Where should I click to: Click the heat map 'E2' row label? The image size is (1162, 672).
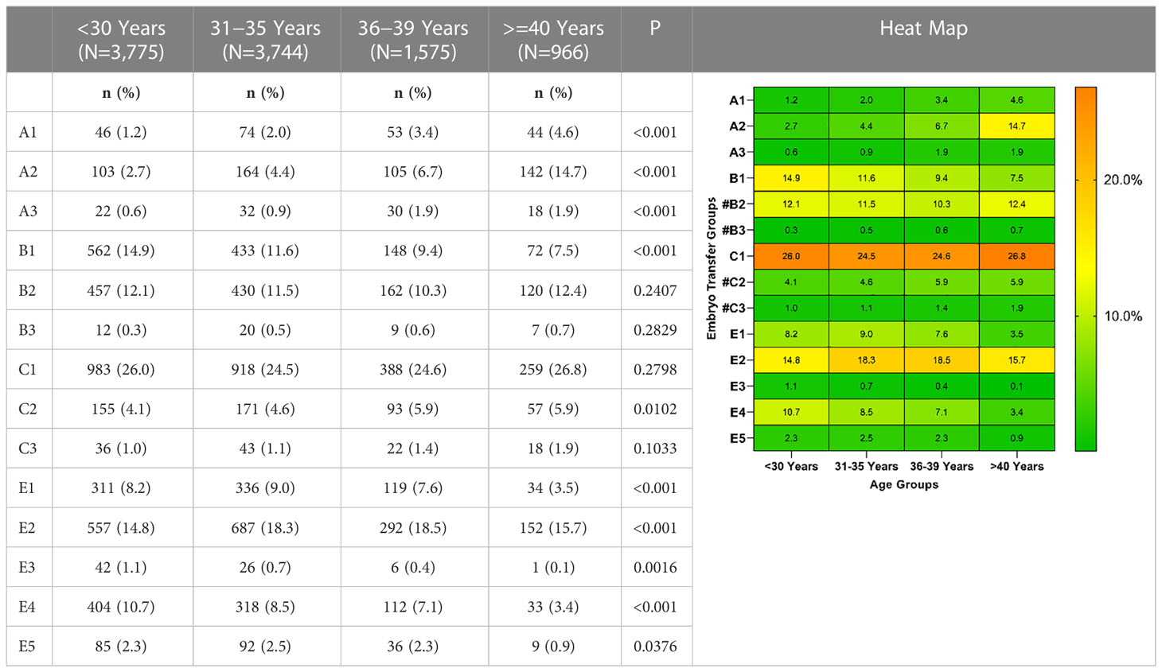click(737, 360)
